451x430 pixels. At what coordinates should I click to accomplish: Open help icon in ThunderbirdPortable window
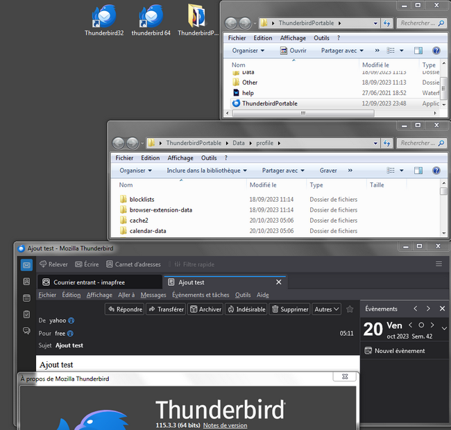point(436,51)
